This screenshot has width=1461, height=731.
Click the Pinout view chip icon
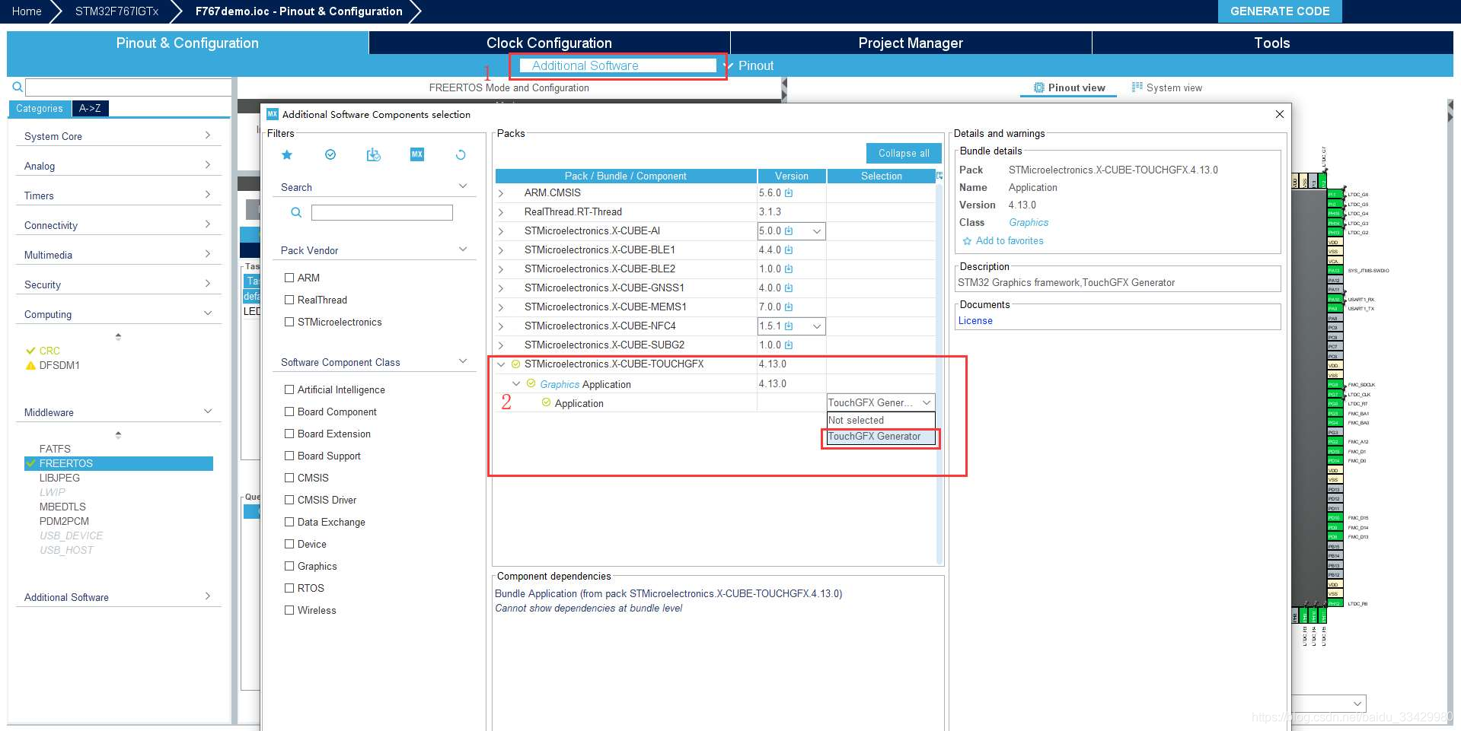(x=1038, y=87)
